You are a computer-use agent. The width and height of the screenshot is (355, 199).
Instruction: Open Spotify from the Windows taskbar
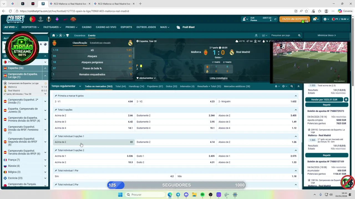click(202, 195)
